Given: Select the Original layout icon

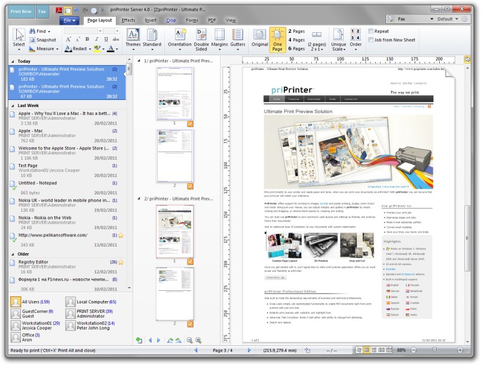Looking at the screenshot, I should [x=259, y=38].
